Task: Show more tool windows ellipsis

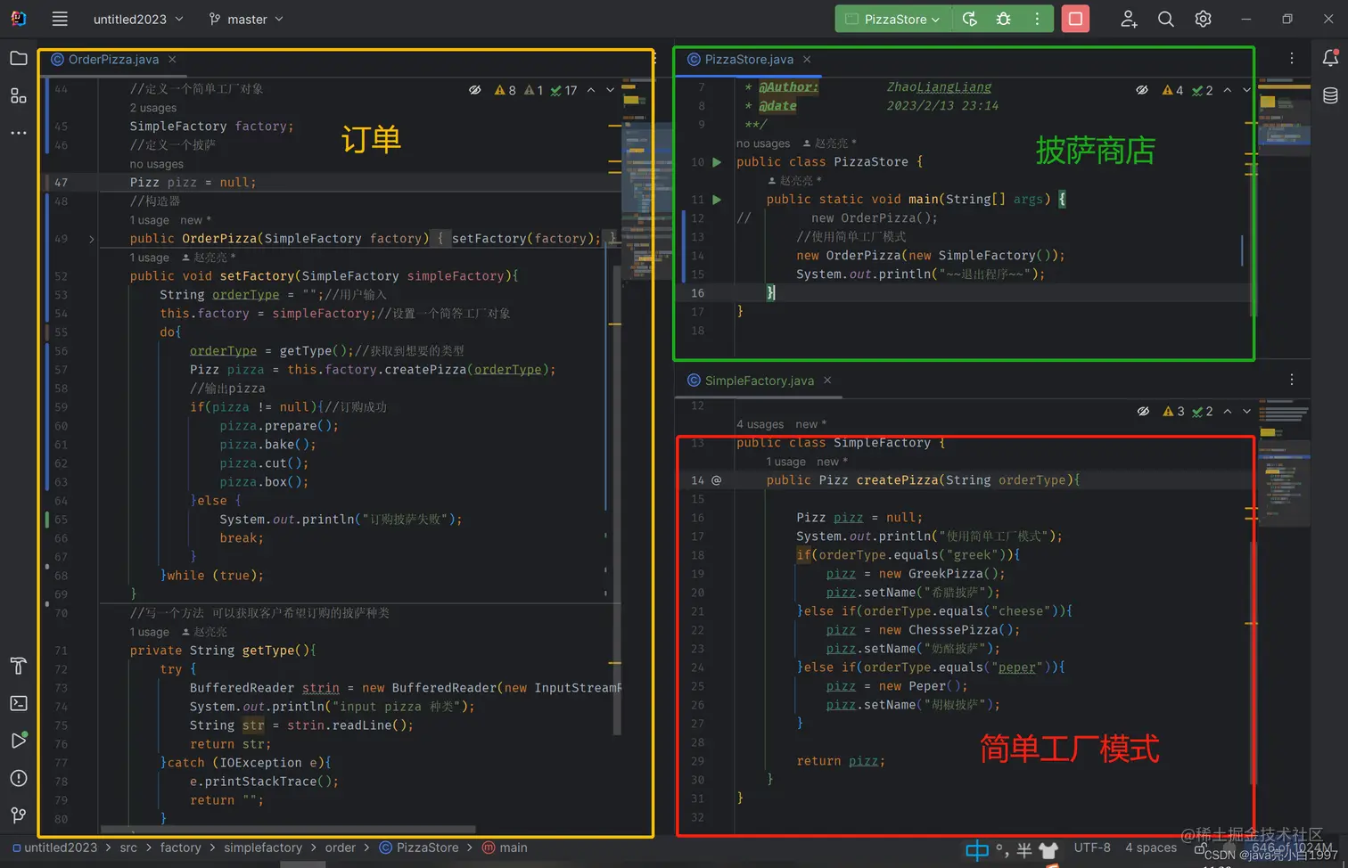Action: click(18, 133)
